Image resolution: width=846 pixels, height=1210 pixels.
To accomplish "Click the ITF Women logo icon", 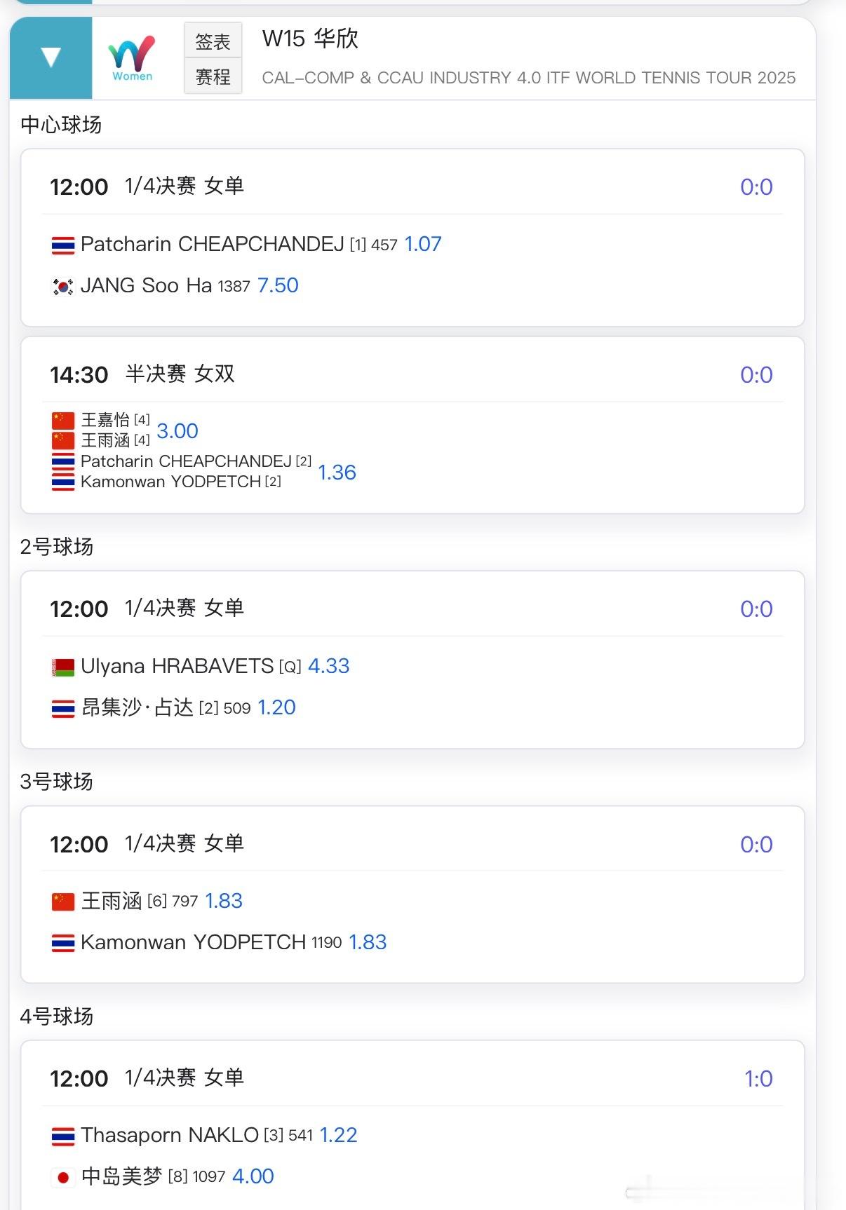I will [132, 58].
